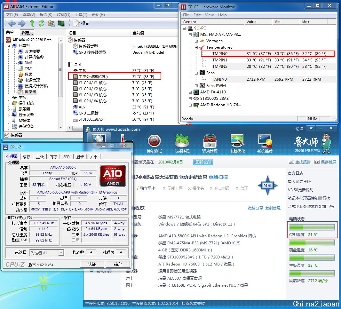Click the 重新检测 button in Ludashi
The width and height of the screenshot is (341, 309).
click(x=203, y=162)
